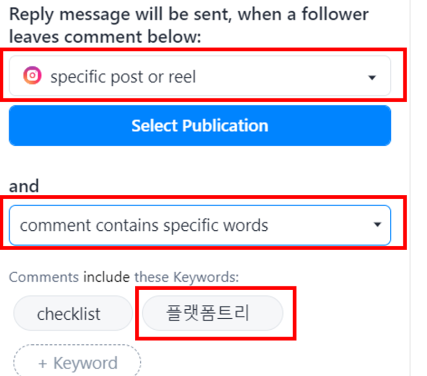This screenshot has height=376, width=427.
Task: Click the 'specific post or reel' text
Action: [x=123, y=77]
